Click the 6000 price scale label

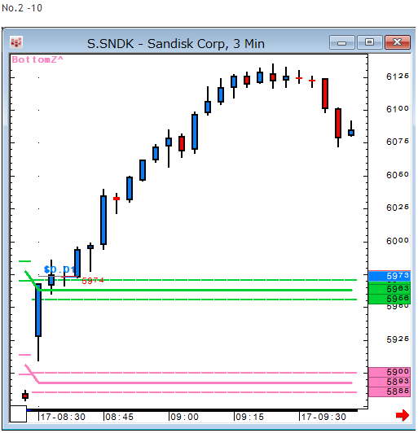pos(398,241)
